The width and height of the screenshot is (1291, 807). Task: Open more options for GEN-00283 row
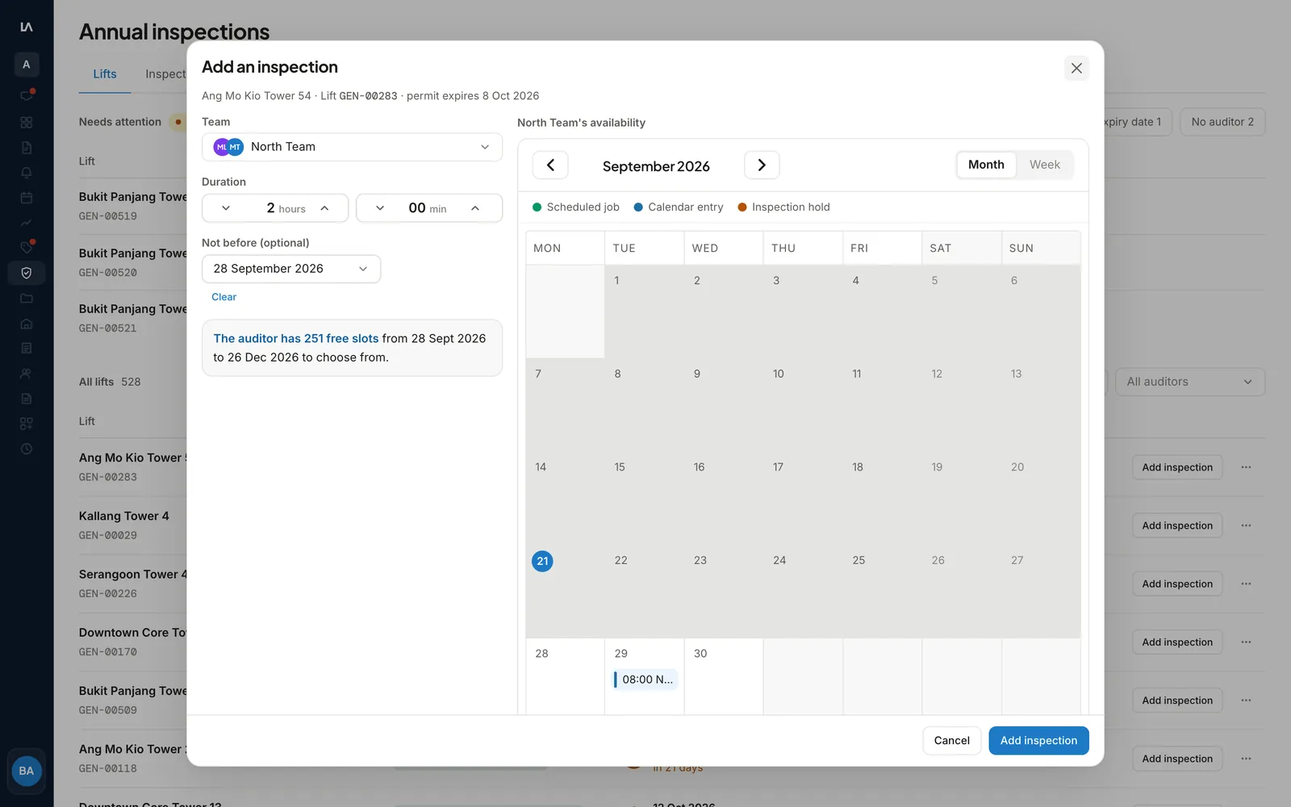(1246, 467)
